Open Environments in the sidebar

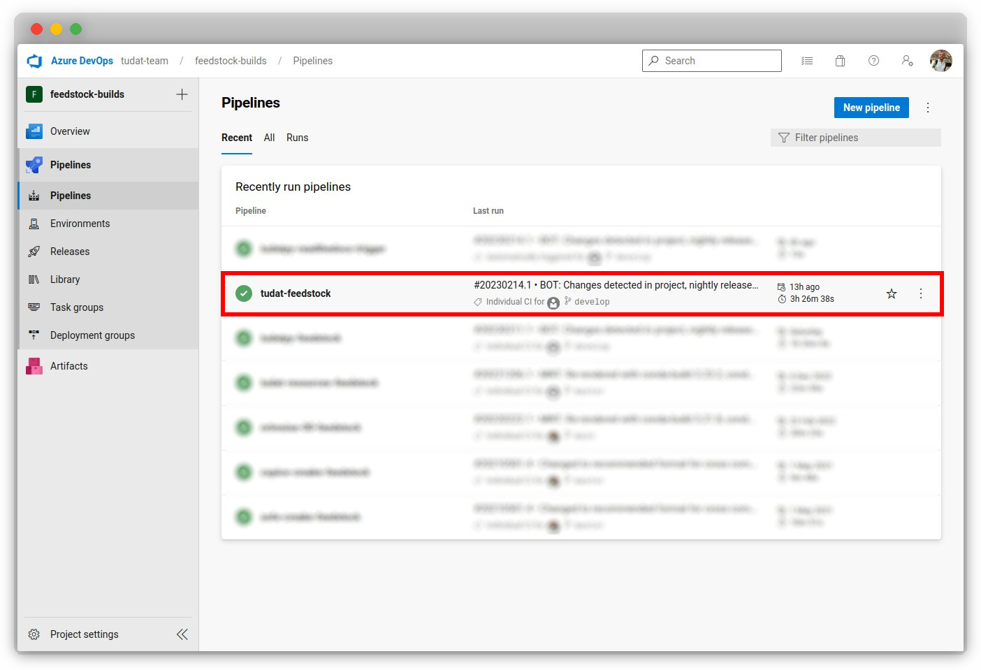[108, 224]
